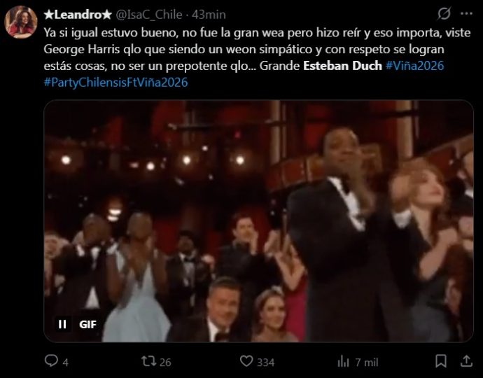The image size is (483, 378).
Task: Open the three-dot more options menu
Action: [466, 13]
